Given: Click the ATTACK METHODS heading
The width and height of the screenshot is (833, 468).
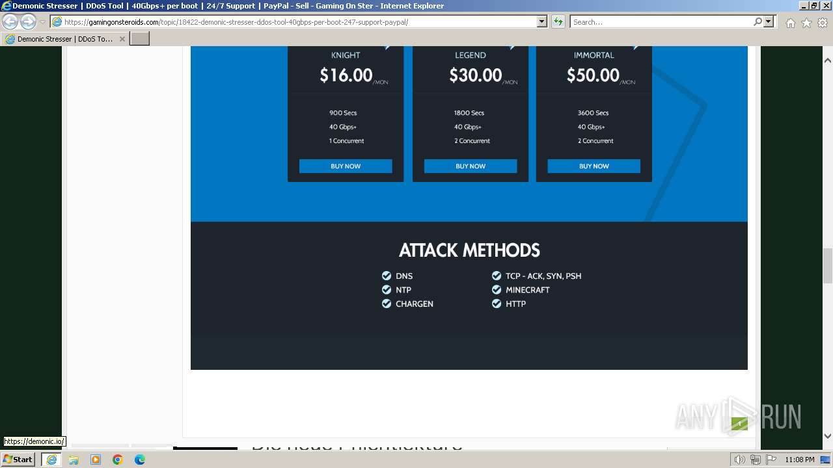Looking at the screenshot, I should tap(469, 250).
